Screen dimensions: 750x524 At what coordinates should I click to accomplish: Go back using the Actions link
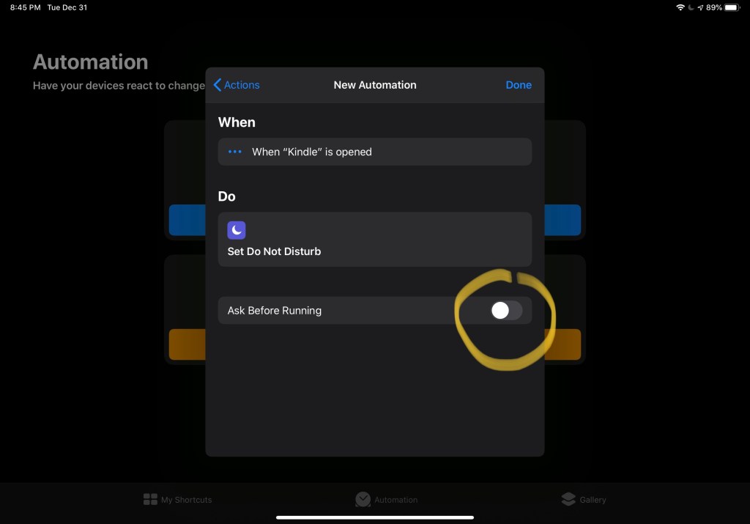click(242, 85)
